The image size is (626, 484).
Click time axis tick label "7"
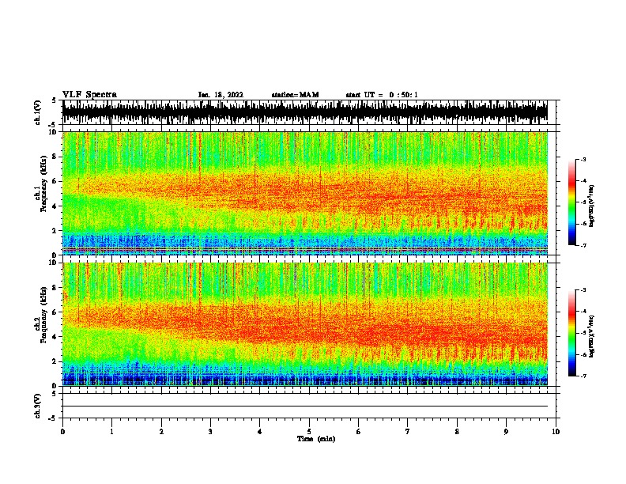click(x=408, y=432)
